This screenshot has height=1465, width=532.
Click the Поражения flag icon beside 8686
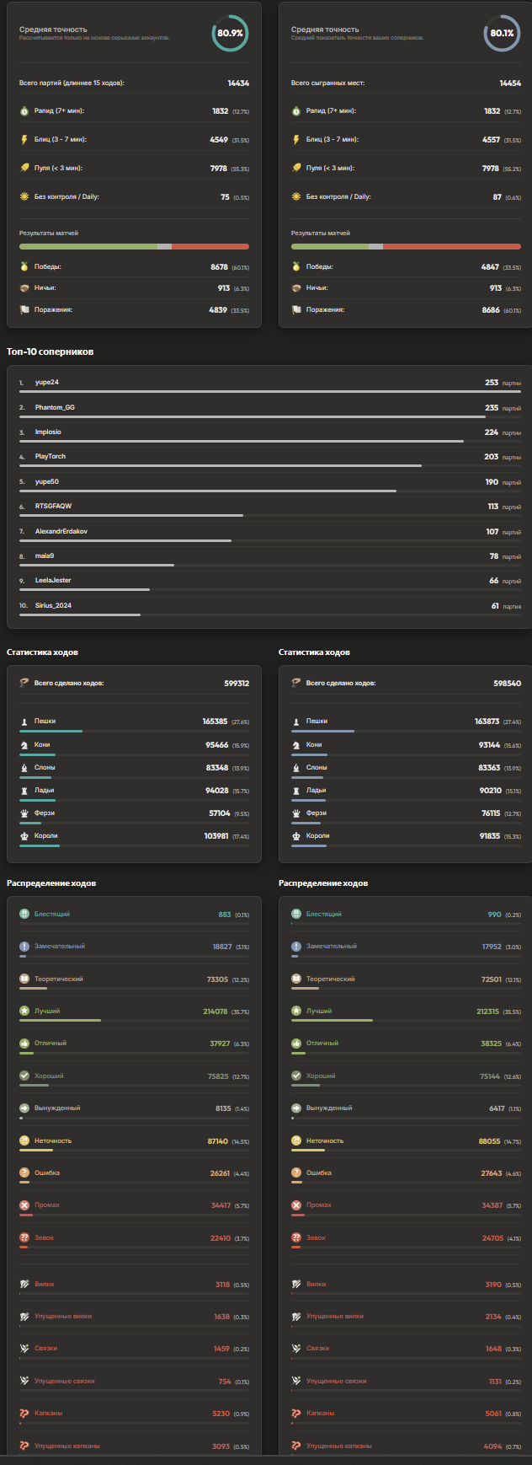(296, 309)
